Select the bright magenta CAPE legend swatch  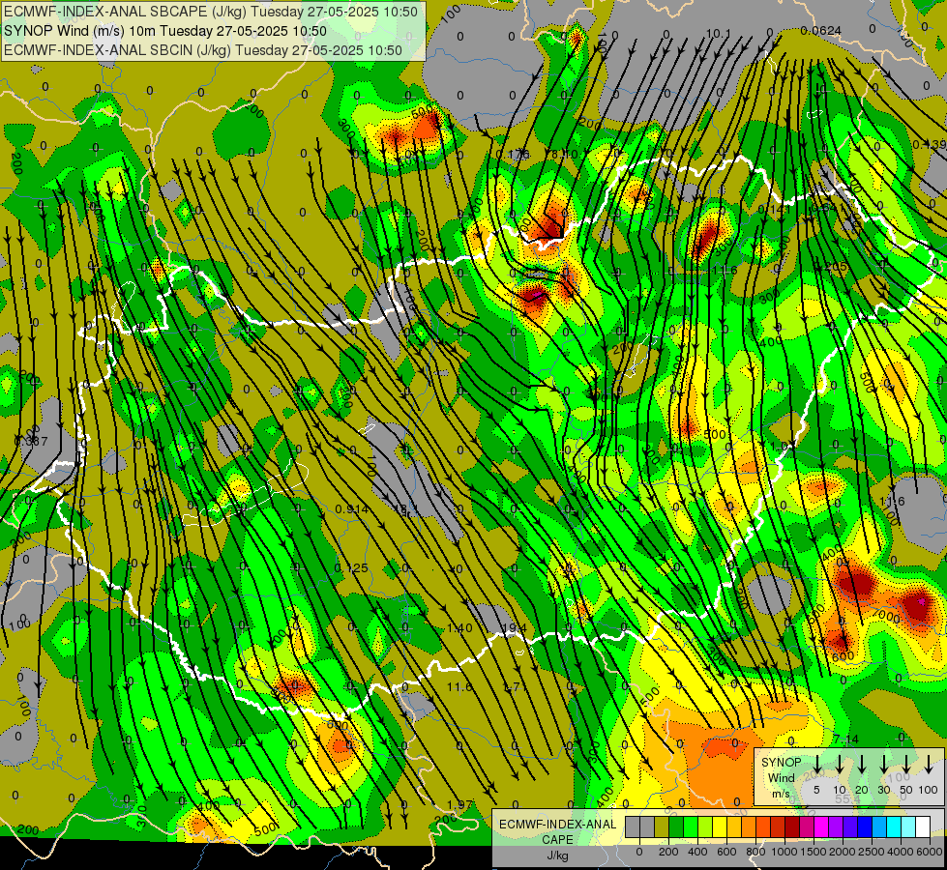click(x=821, y=826)
